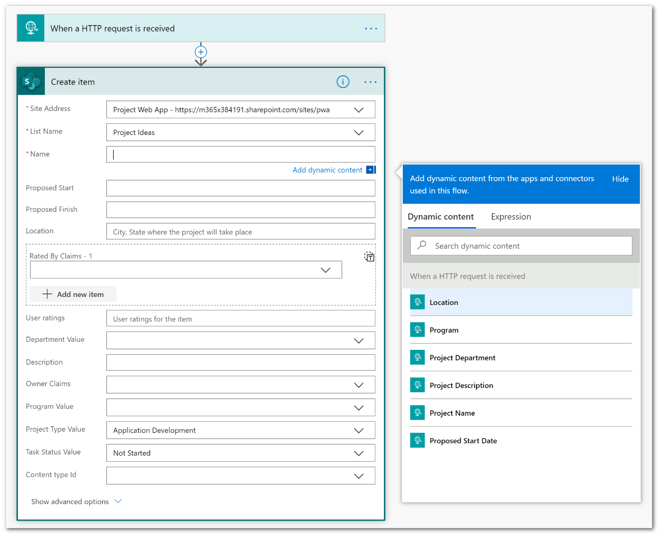Click the Proposed Start field

click(x=241, y=188)
